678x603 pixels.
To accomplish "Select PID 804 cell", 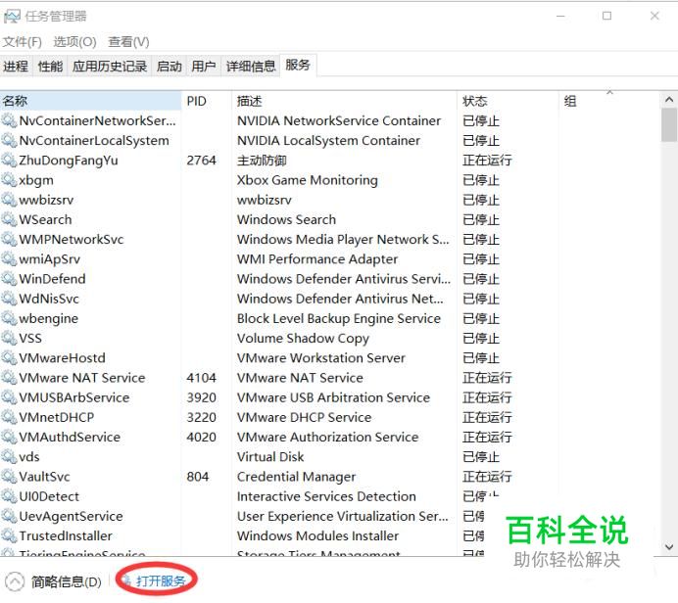I will [x=198, y=477].
